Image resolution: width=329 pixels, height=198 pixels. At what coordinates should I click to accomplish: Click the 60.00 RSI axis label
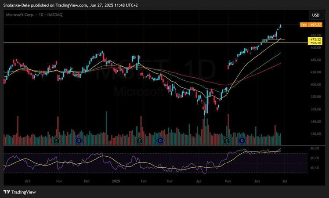tap(315, 158)
